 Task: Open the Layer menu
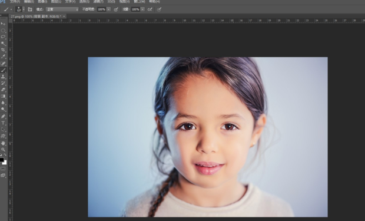[56, 2]
